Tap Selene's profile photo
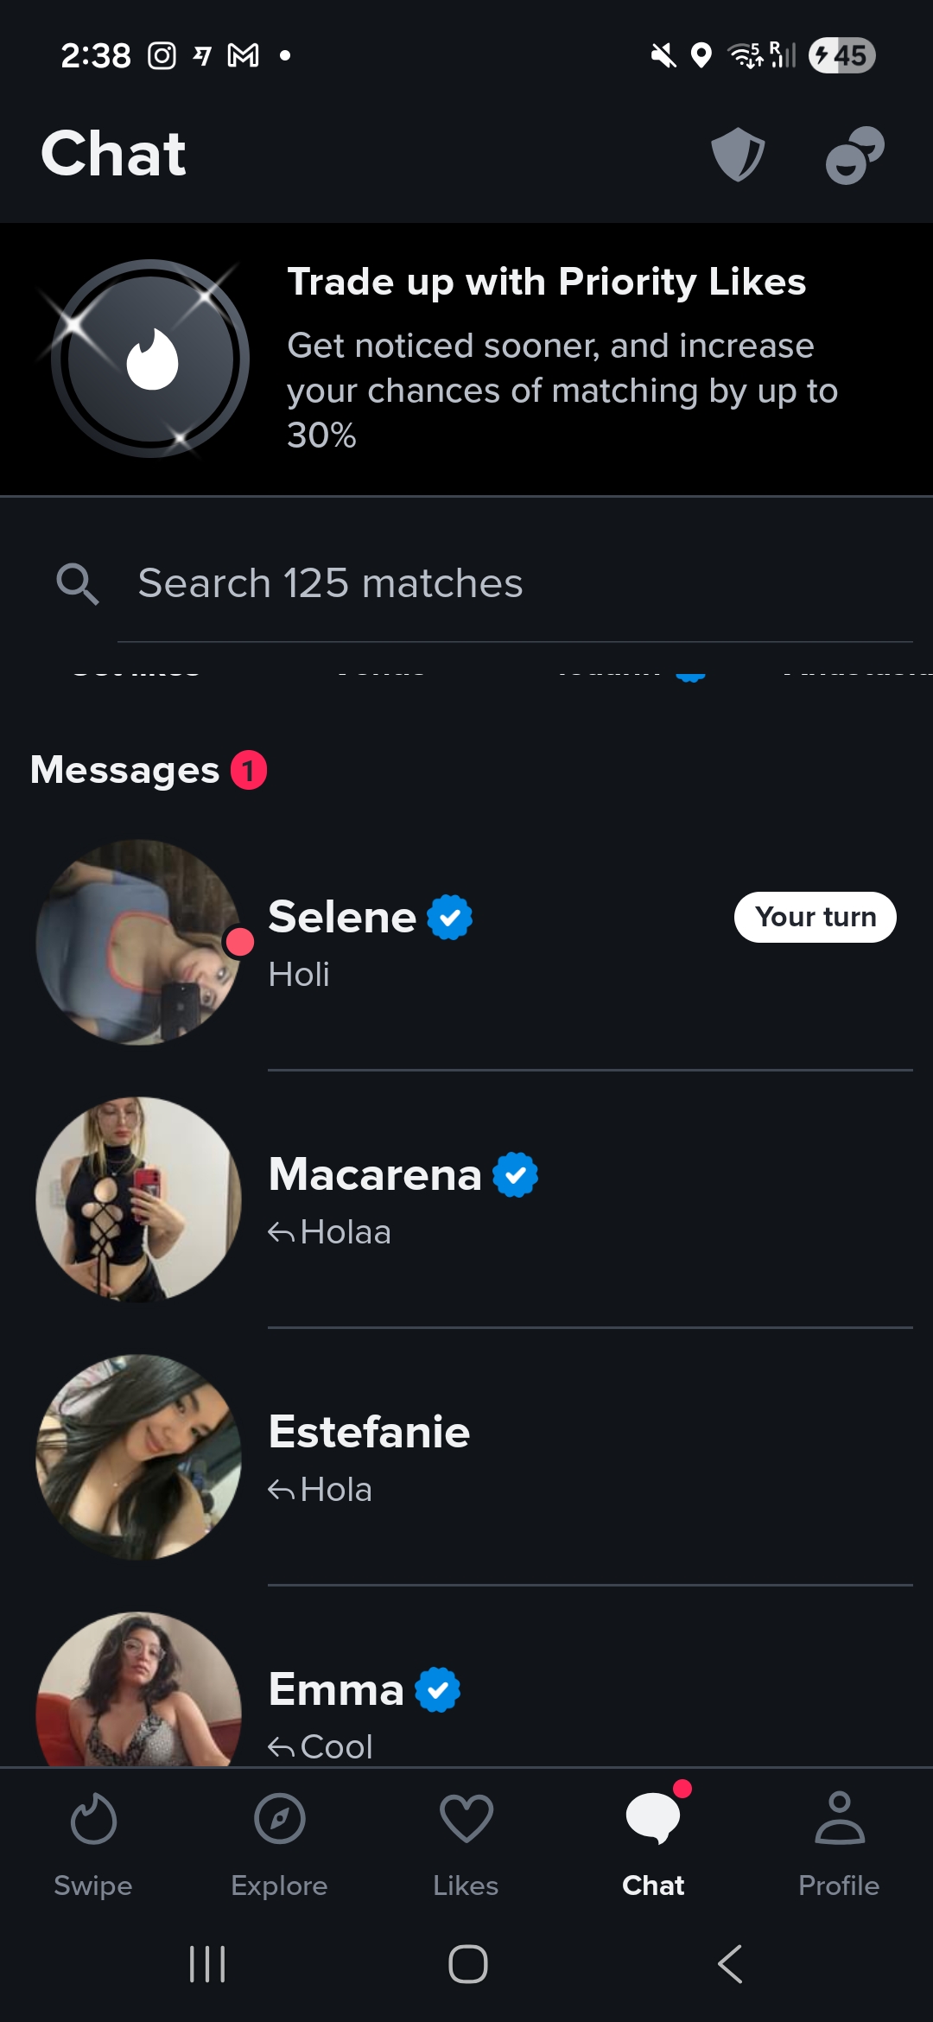The height and width of the screenshot is (2022, 933). coord(138,942)
